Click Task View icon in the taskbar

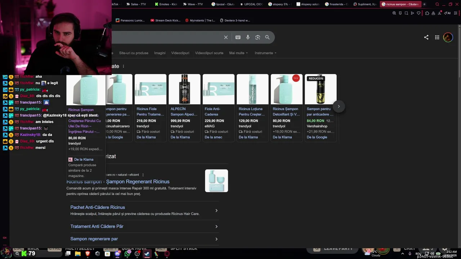pos(68,254)
